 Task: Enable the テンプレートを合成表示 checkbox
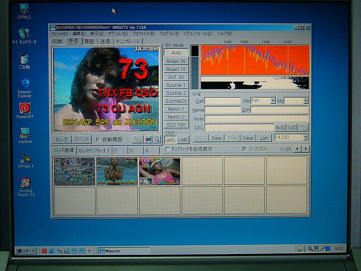point(168,149)
